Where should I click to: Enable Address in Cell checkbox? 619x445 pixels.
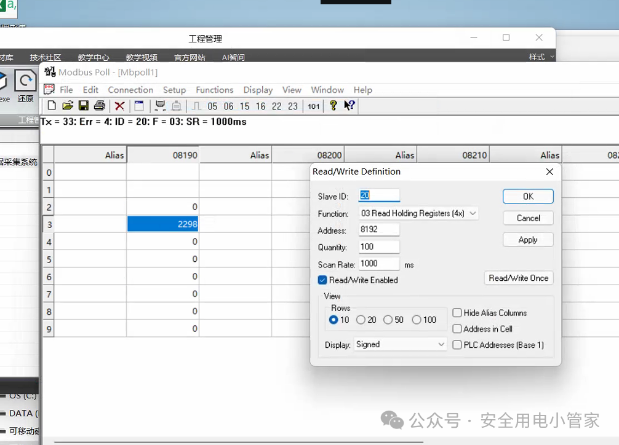[x=457, y=329]
